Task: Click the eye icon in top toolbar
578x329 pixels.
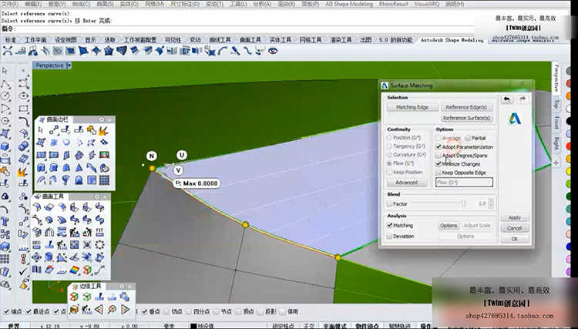Action: click(272, 51)
